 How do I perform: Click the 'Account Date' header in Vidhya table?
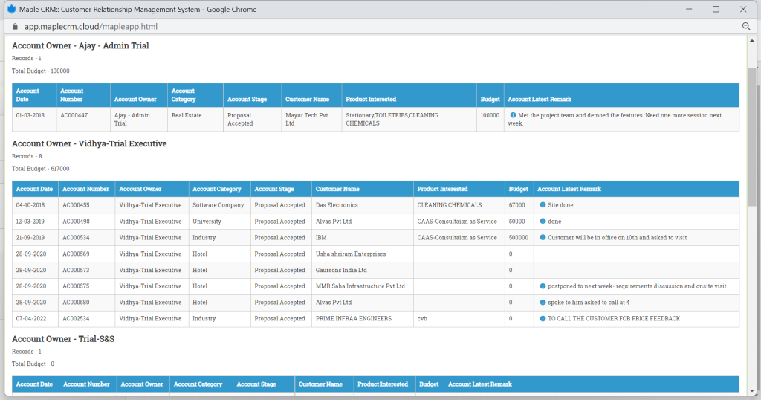pyautogui.click(x=34, y=189)
